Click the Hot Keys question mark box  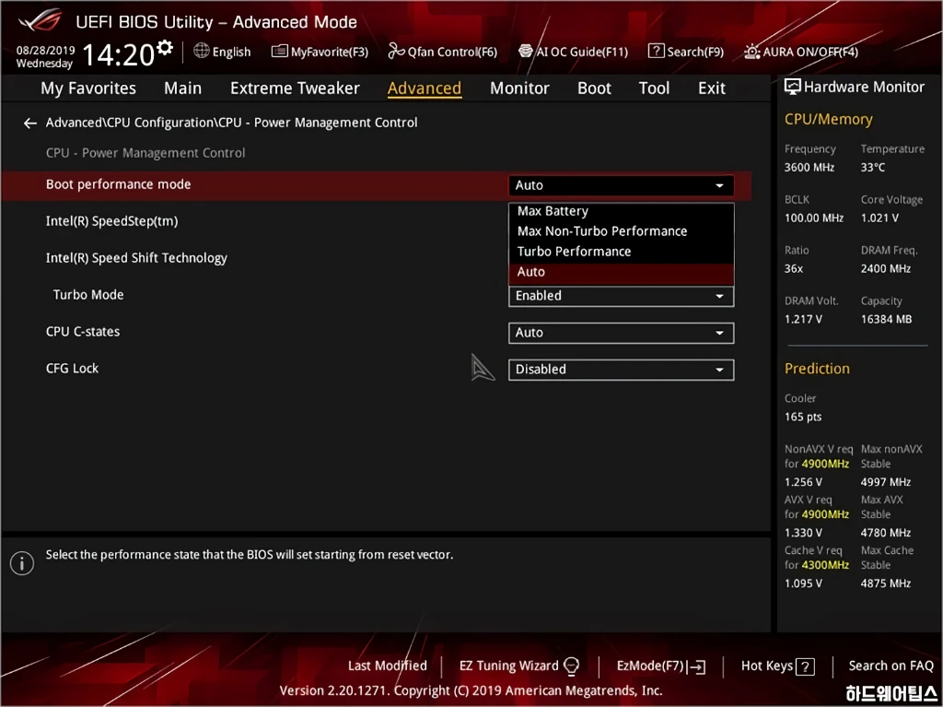tap(805, 666)
